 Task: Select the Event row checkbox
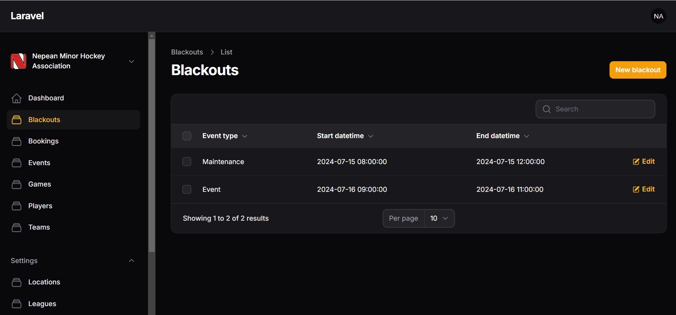tap(187, 189)
